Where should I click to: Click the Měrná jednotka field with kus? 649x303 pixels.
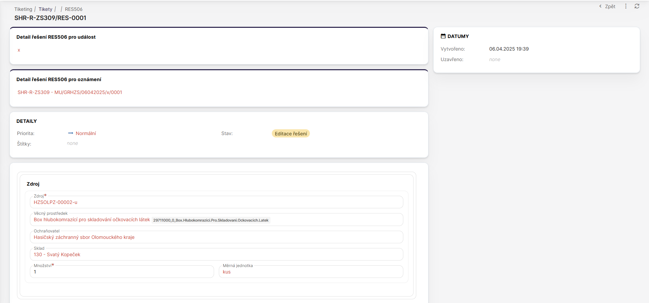[x=311, y=272]
